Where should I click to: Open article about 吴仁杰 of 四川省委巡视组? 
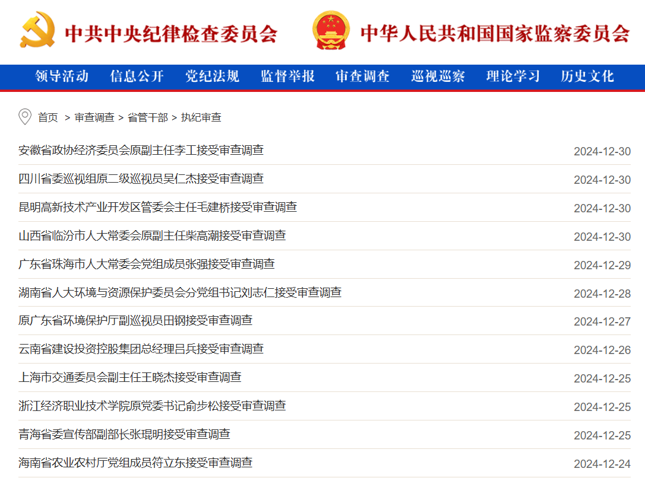coord(141,179)
